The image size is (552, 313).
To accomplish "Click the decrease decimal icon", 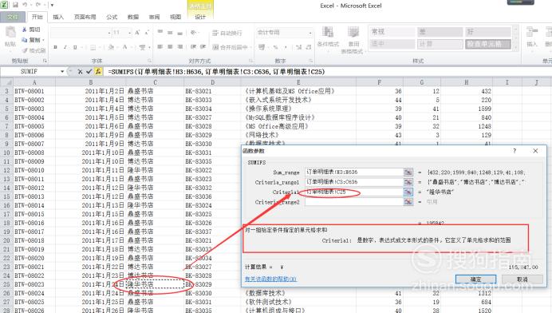I will [309, 46].
